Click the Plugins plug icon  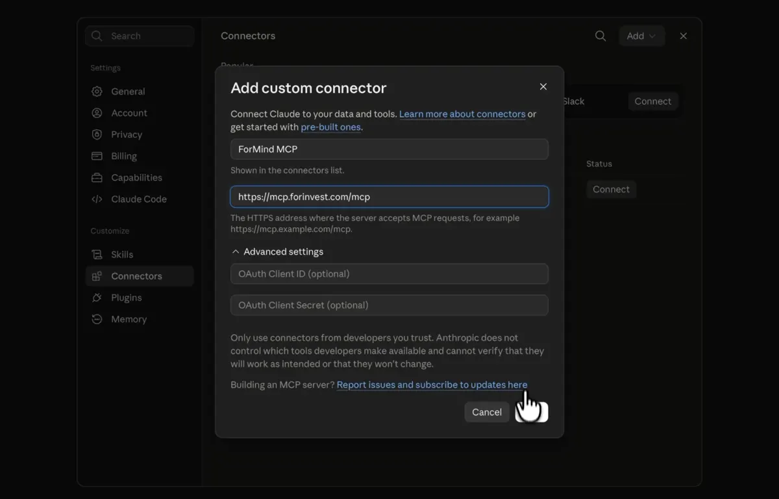[x=97, y=298]
